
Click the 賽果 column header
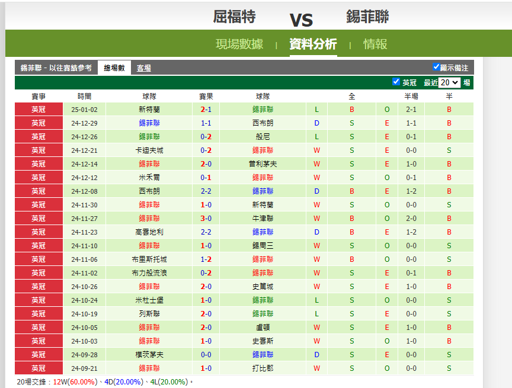[206, 97]
